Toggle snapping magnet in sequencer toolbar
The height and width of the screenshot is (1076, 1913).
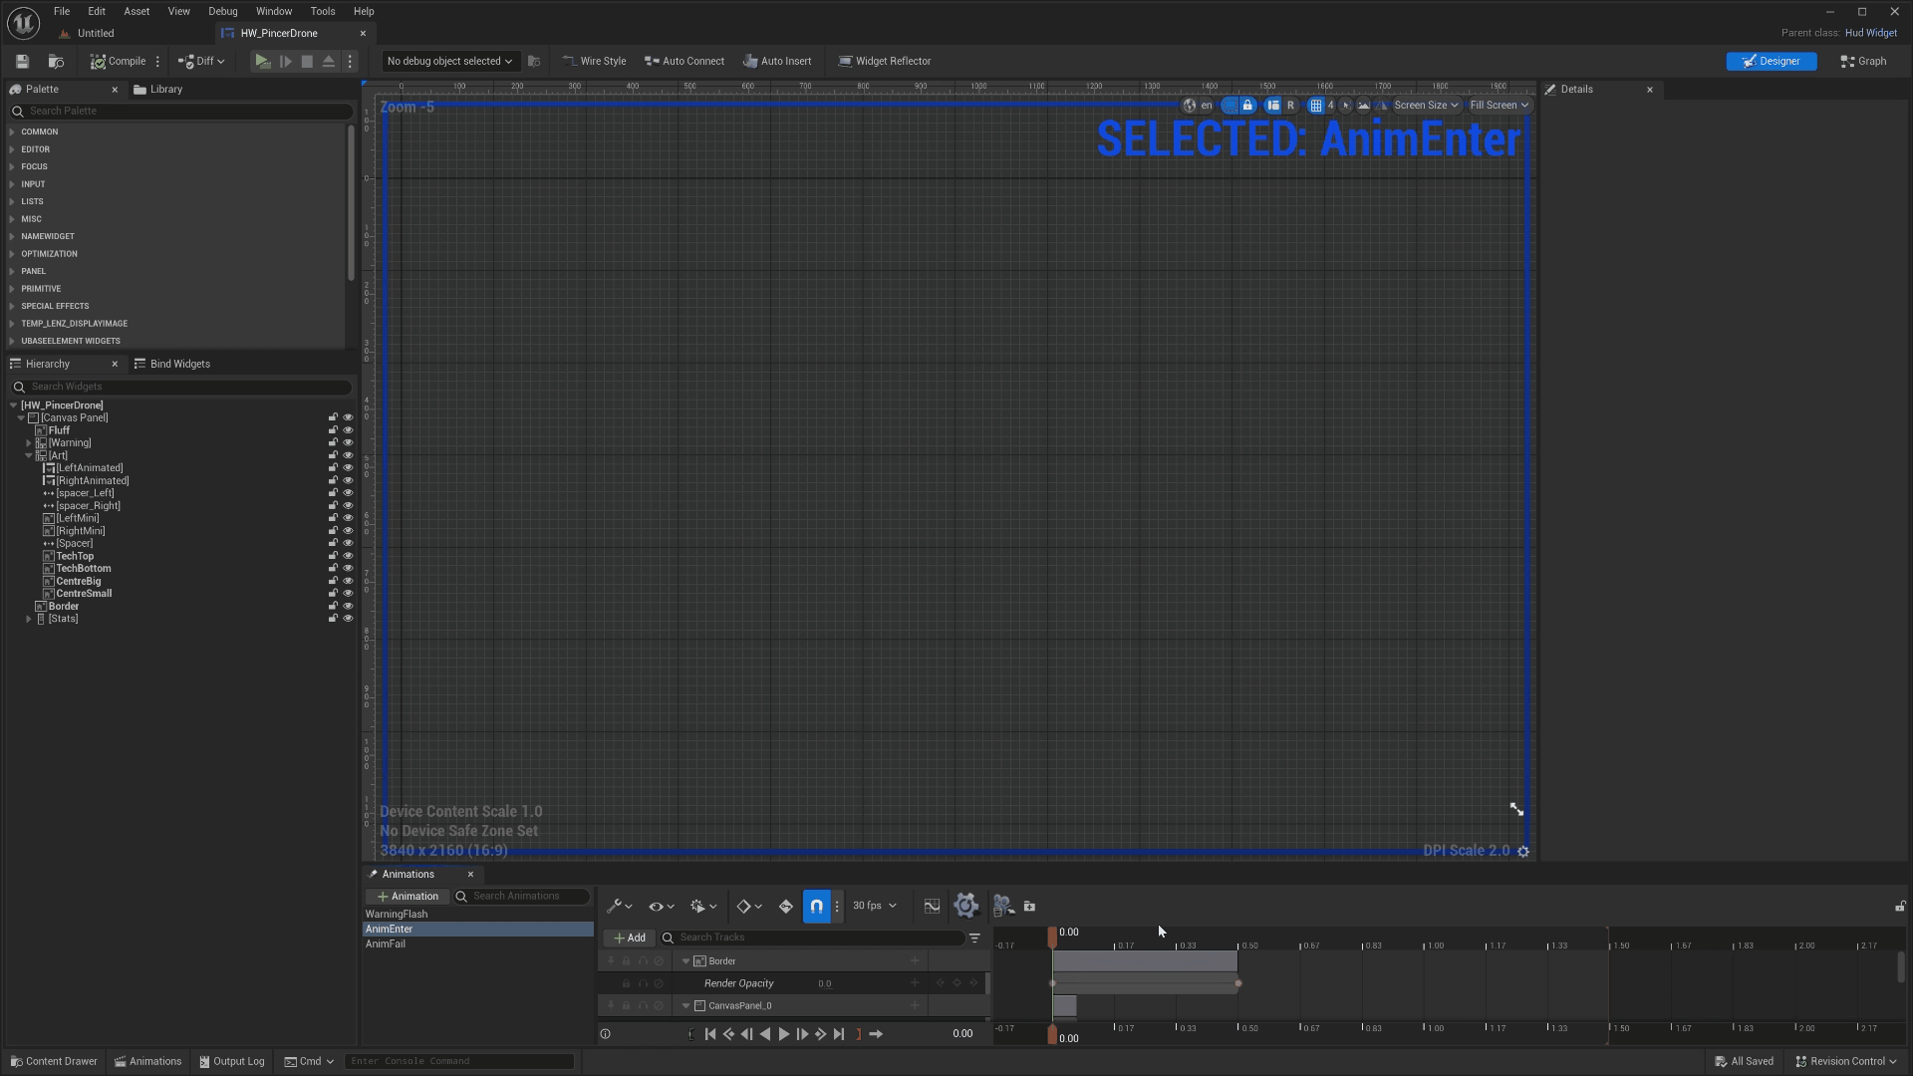tap(816, 907)
